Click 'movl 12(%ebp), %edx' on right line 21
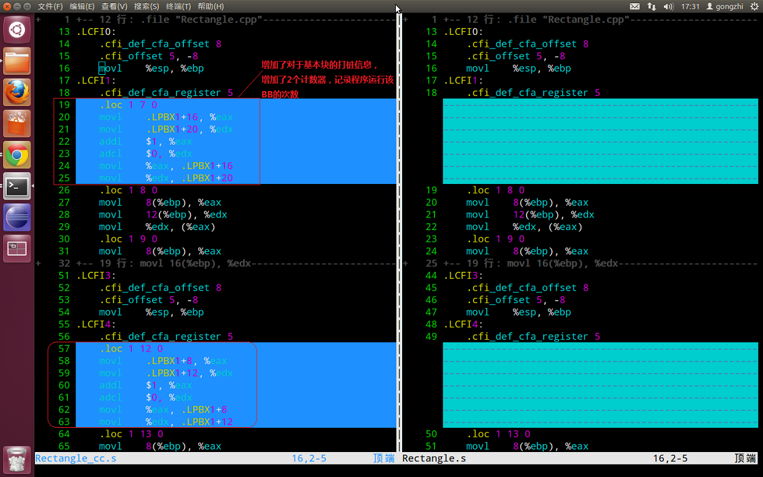This screenshot has width=763, height=477. (530, 214)
